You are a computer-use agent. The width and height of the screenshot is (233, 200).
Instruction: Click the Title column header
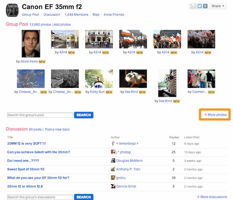coord(10,137)
